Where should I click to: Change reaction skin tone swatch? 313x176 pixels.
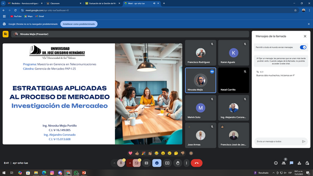[x=191, y=153]
